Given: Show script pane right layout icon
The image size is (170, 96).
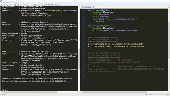Looking at the screenshot, I should pyautogui.click(x=49, y=5).
